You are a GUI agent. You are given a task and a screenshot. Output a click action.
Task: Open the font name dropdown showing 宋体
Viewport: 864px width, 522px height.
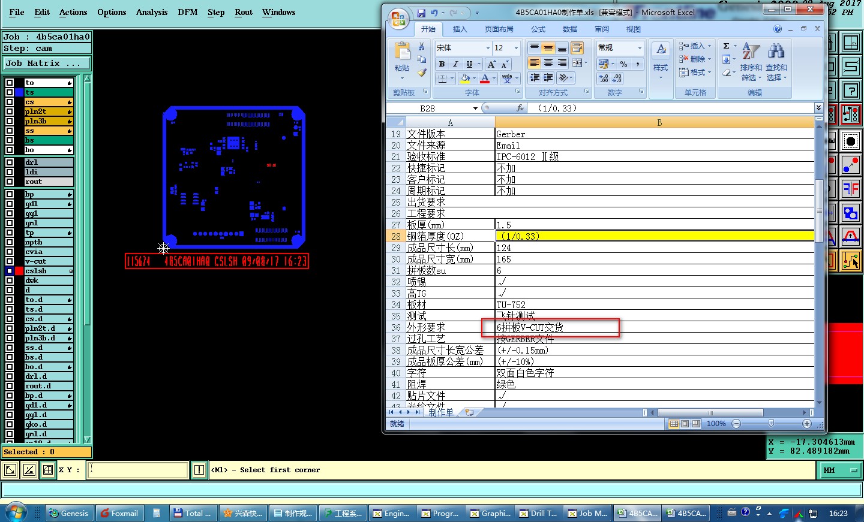(x=487, y=48)
